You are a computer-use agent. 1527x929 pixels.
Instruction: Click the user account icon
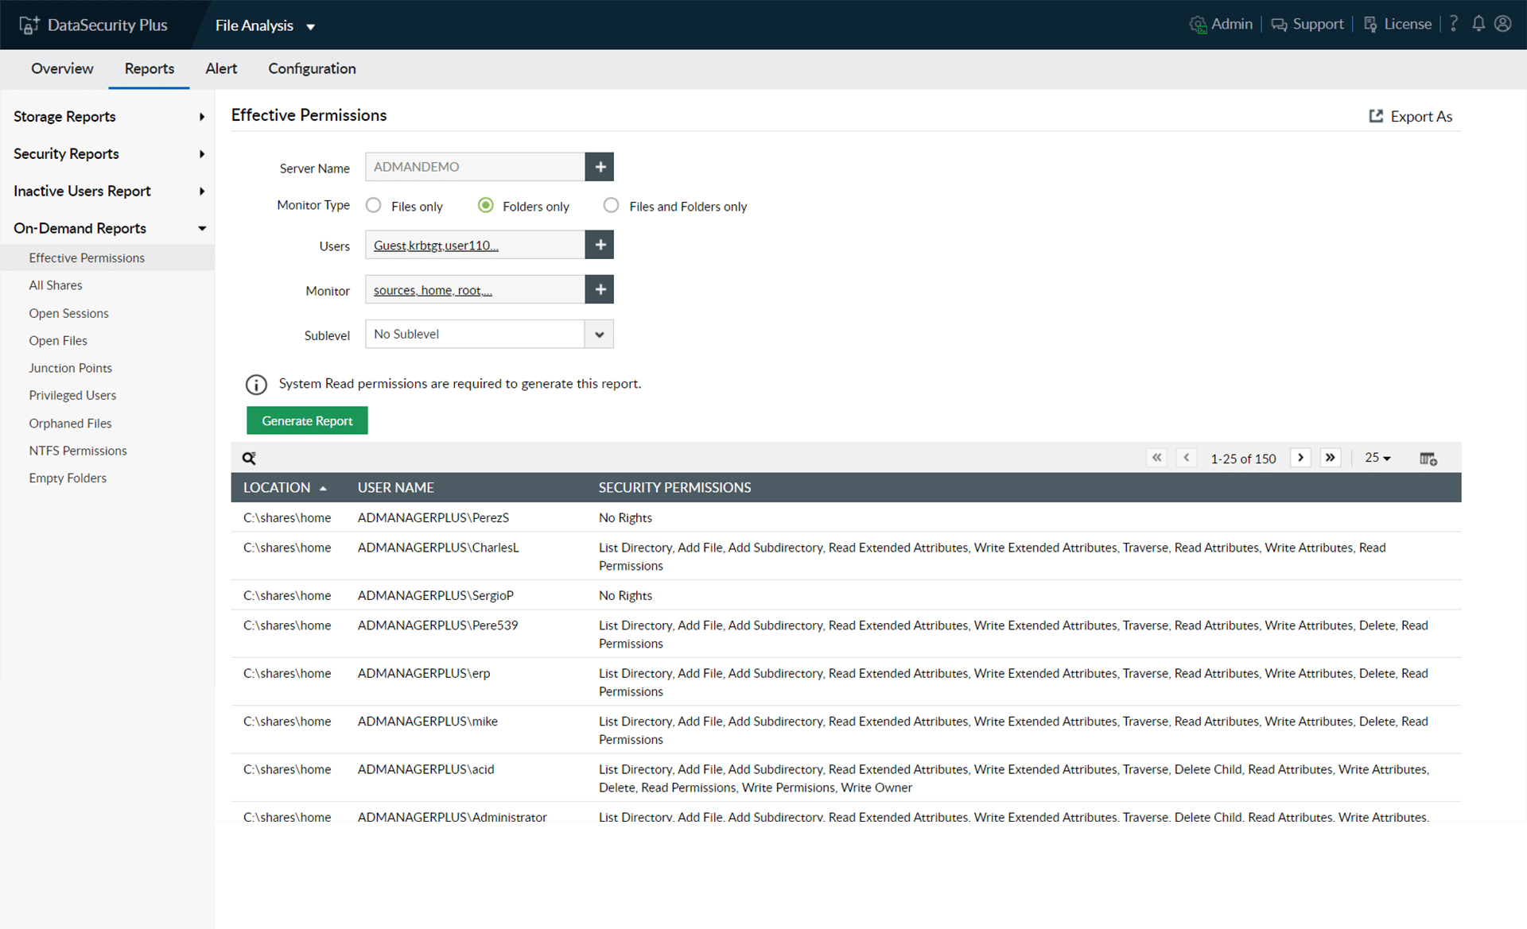[x=1503, y=24]
